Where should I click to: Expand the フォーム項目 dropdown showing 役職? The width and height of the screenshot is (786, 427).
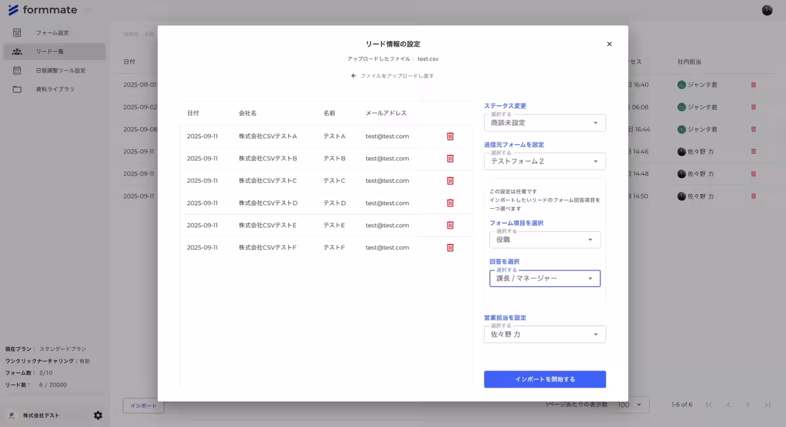coord(545,239)
